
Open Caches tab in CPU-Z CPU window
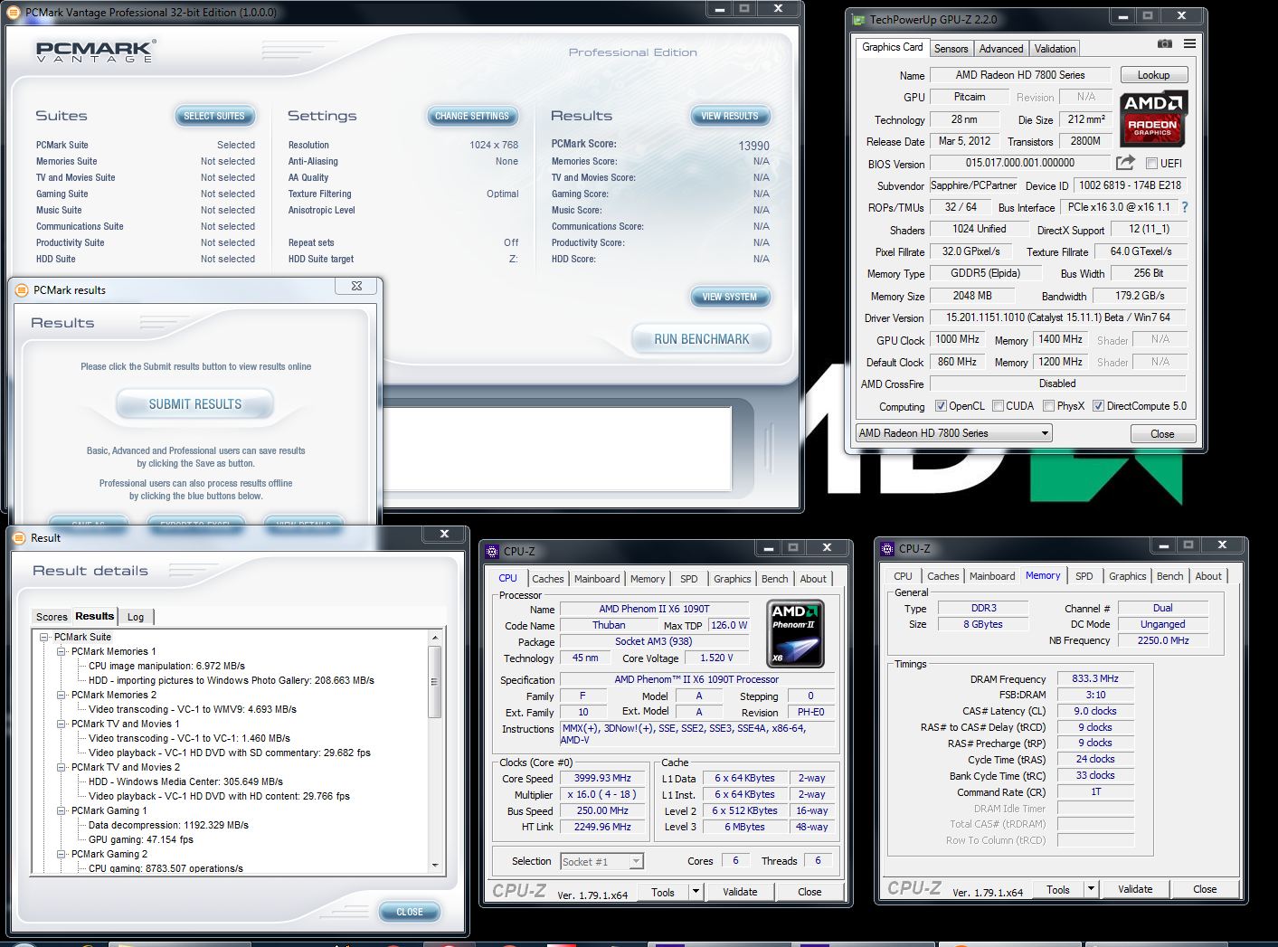click(x=547, y=579)
